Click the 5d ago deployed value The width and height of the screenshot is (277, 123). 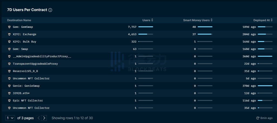point(251,79)
